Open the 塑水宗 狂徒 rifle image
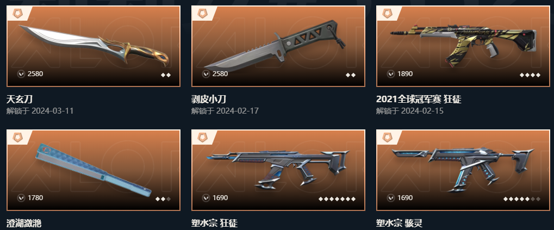 [278, 169]
